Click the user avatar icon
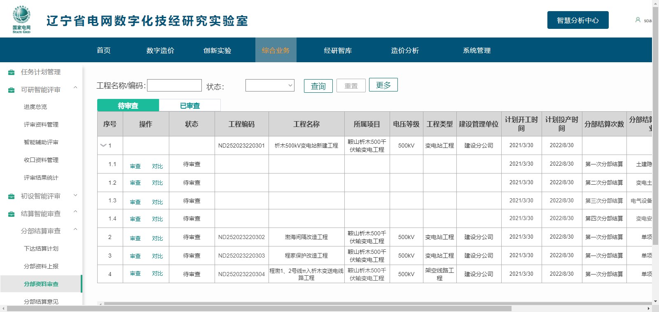This screenshot has height=312, width=659. click(638, 20)
